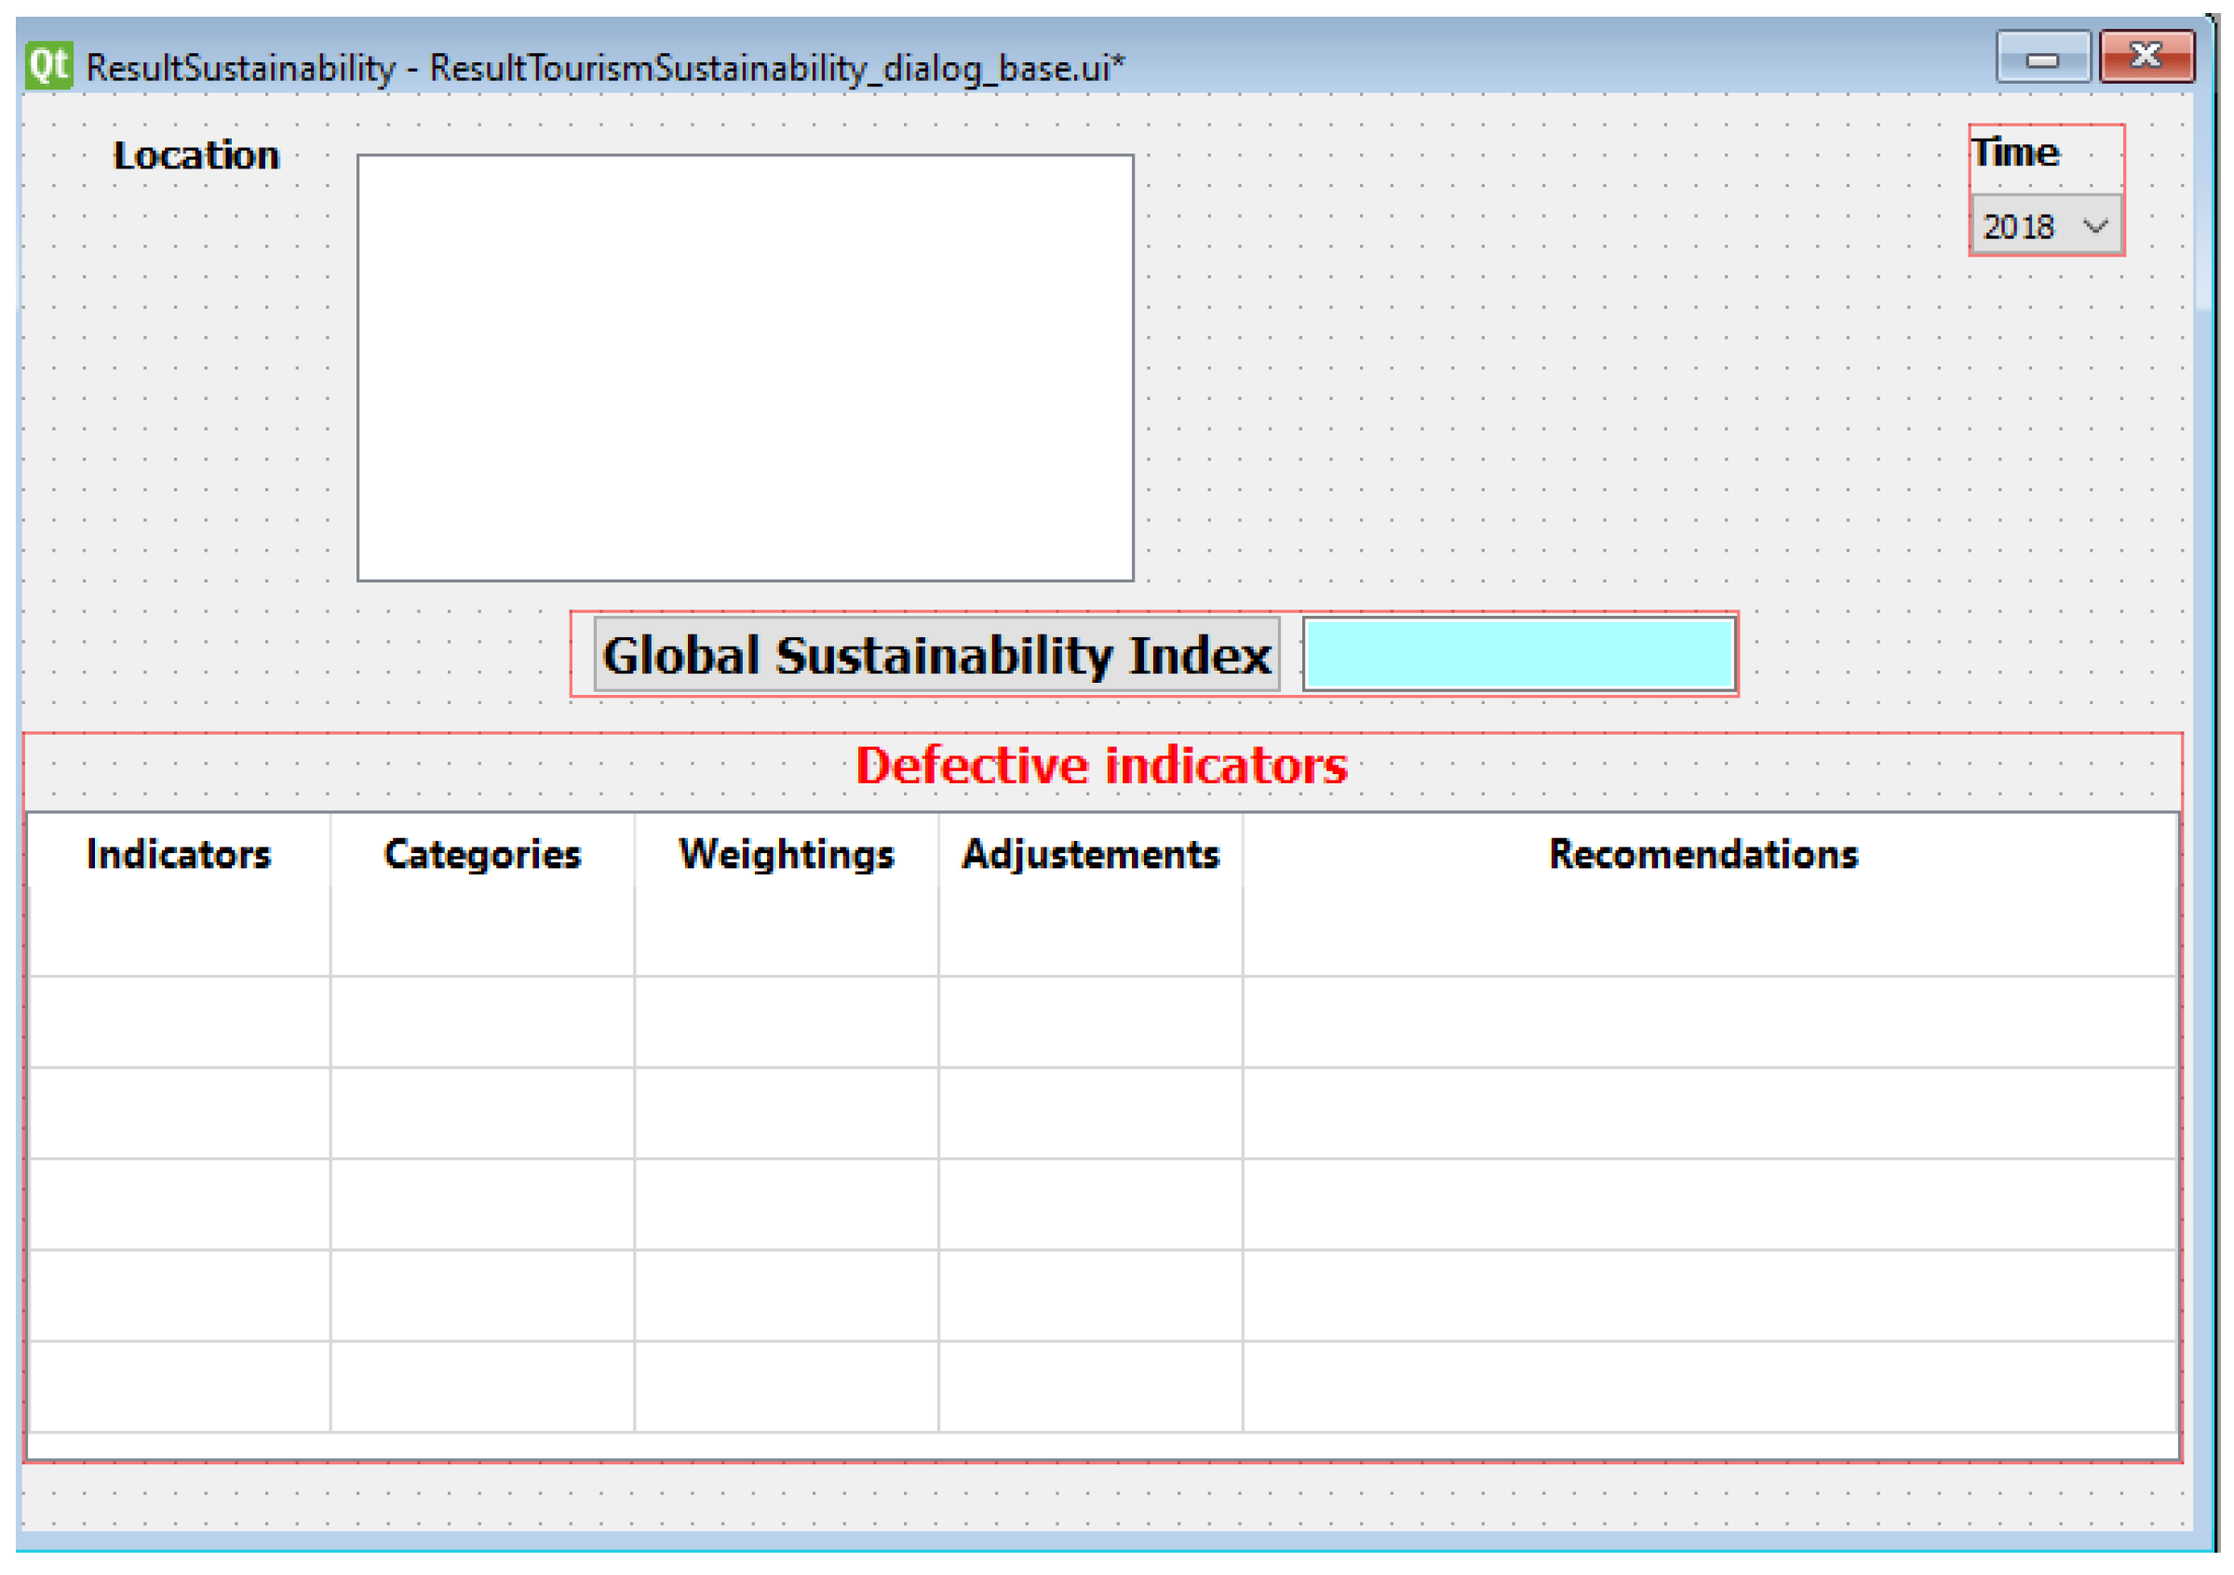Click the red Defective indicators heading
Viewport: 2234px width, 1575px height.
[x=1101, y=767]
